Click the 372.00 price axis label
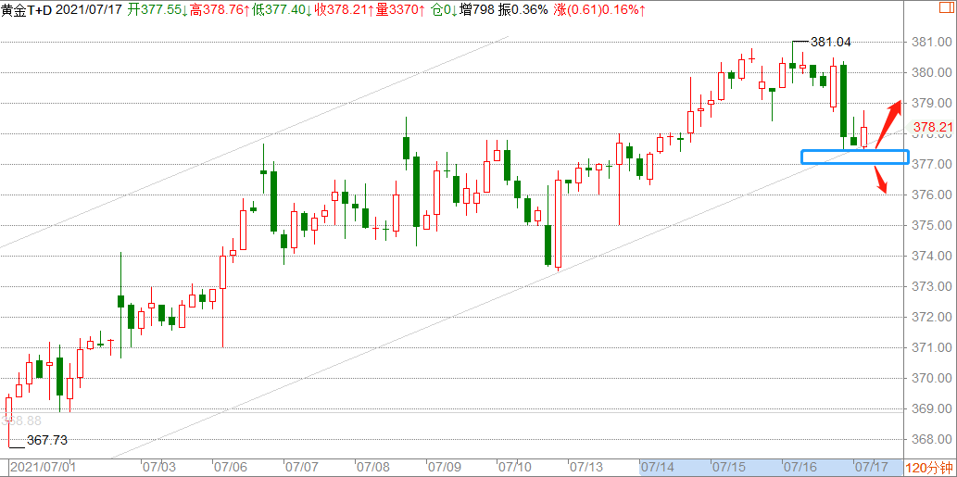Viewport: 957px width, 477px height. point(929,317)
